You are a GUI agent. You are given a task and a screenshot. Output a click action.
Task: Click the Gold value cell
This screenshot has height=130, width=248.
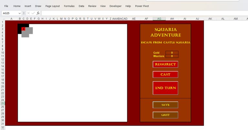click(172, 53)
